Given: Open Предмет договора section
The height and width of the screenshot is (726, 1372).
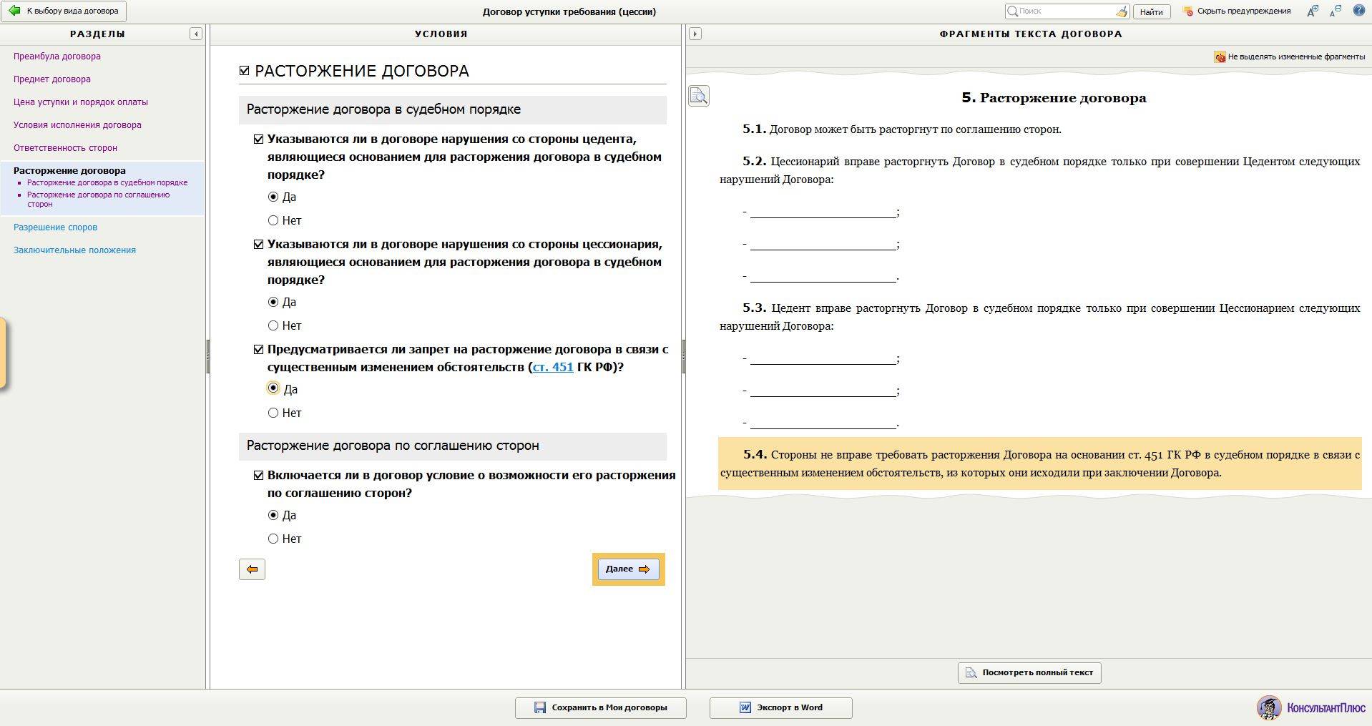Looking at the screenshot, I should coord(52,79).
